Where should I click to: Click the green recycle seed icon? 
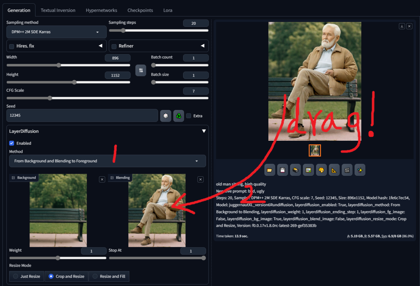tap(178, 116)
